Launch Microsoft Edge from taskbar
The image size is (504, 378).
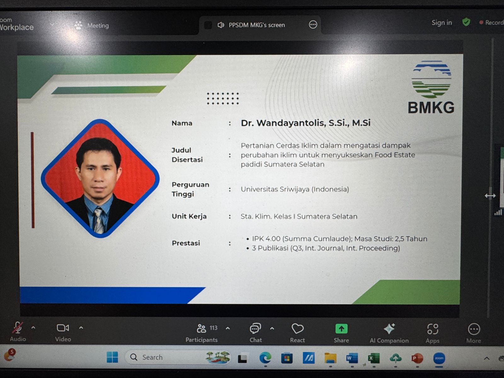pos(265,358)
